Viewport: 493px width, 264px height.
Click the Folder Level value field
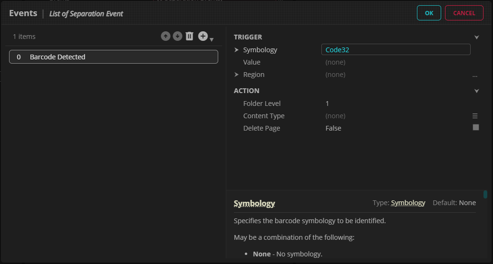tap(395, 104)
